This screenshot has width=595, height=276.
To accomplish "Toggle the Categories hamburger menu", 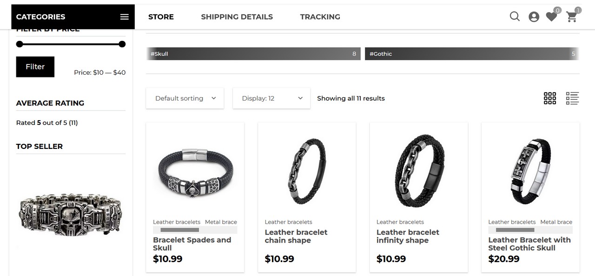I will (124, 17).
